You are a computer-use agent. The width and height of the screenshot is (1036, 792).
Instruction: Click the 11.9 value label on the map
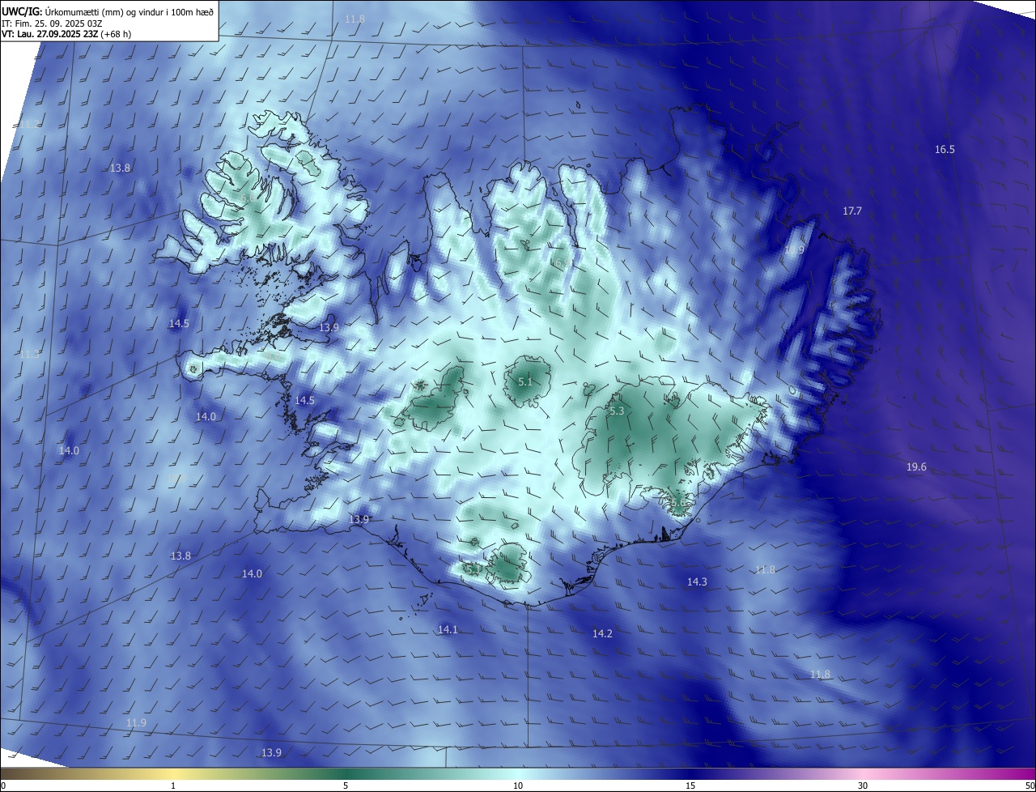136,722
